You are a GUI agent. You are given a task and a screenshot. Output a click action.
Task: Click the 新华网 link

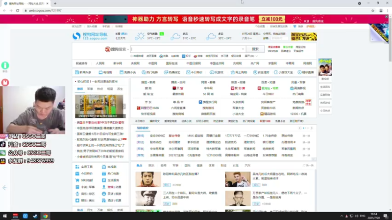(x=118, y=64)
